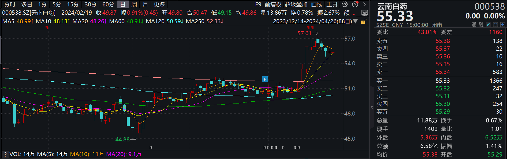Open F9 deep data
Screen dimensions: 507x159
258,5
